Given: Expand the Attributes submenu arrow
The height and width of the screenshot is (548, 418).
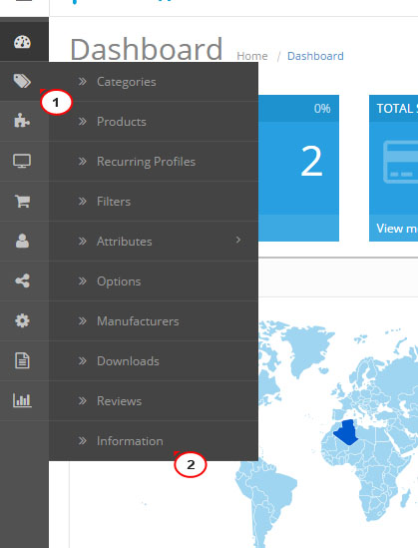Looking at the screenshot, I should pyautogui.click(x=238, y=240).
